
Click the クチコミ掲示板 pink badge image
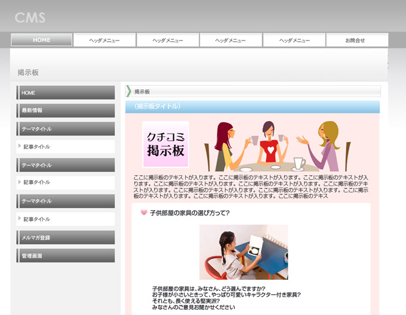point(165,144)
